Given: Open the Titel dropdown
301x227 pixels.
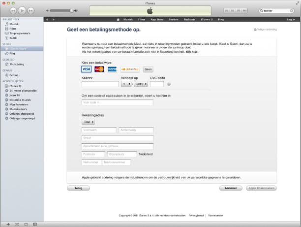Looking at the screenshot, I should [88, 122].
